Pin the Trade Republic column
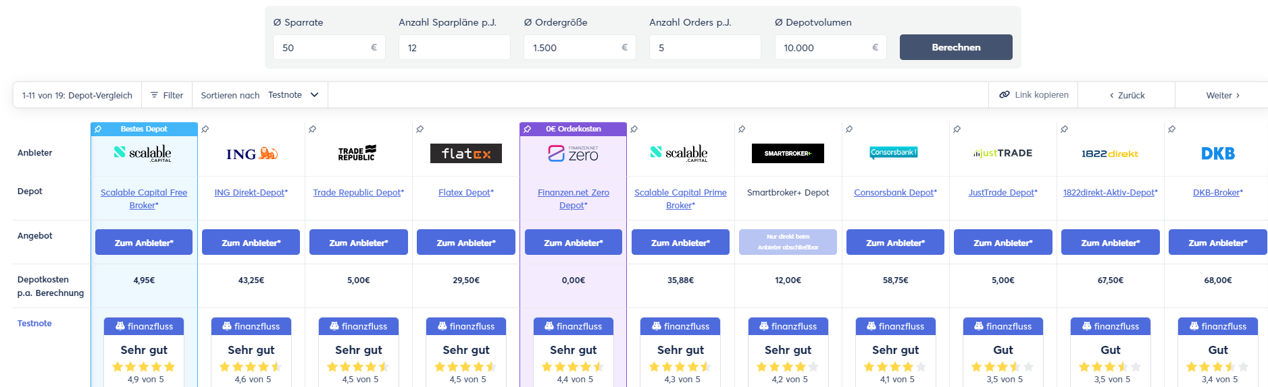 (x=312, y=129)
